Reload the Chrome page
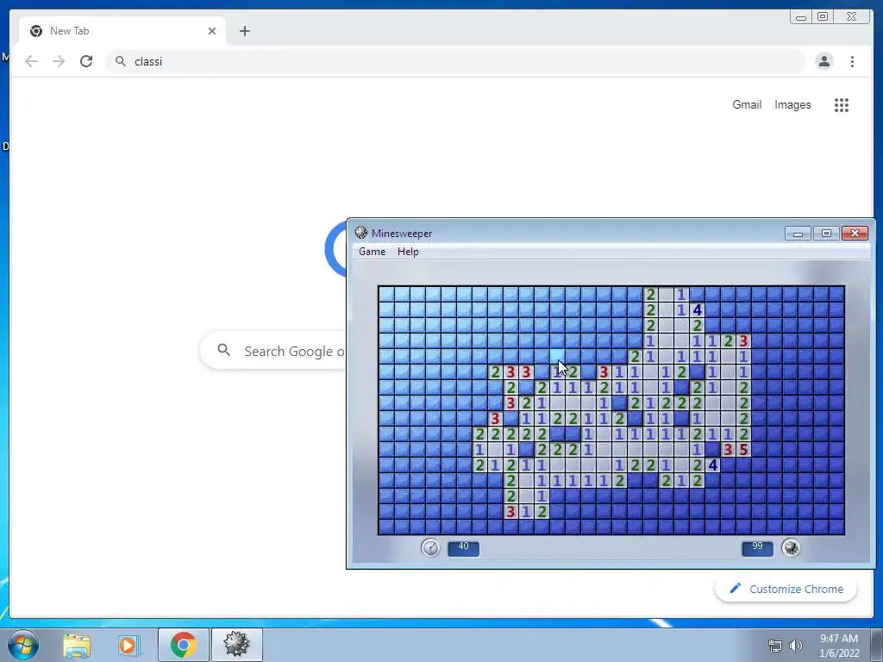This screenshot has width=883, height=662. tap(86, 61)
